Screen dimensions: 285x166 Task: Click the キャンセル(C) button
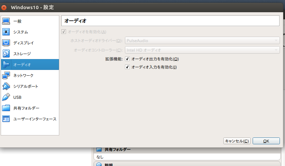237,141
